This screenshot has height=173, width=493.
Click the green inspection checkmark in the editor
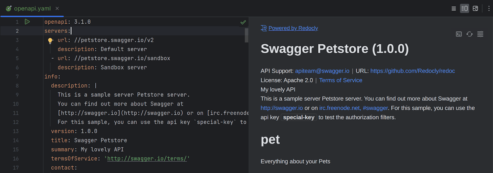(243, 22)
